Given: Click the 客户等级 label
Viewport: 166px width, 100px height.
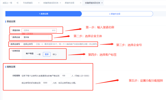Looking at the screenshot, I should pos(30,54).
